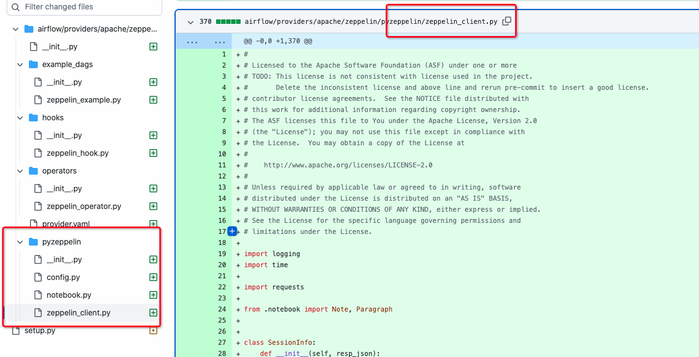This screenshot has width=699, height=357.
Task: Click the added-status icon of __init__.py under pyzeppelin
Action: [153, 259]
